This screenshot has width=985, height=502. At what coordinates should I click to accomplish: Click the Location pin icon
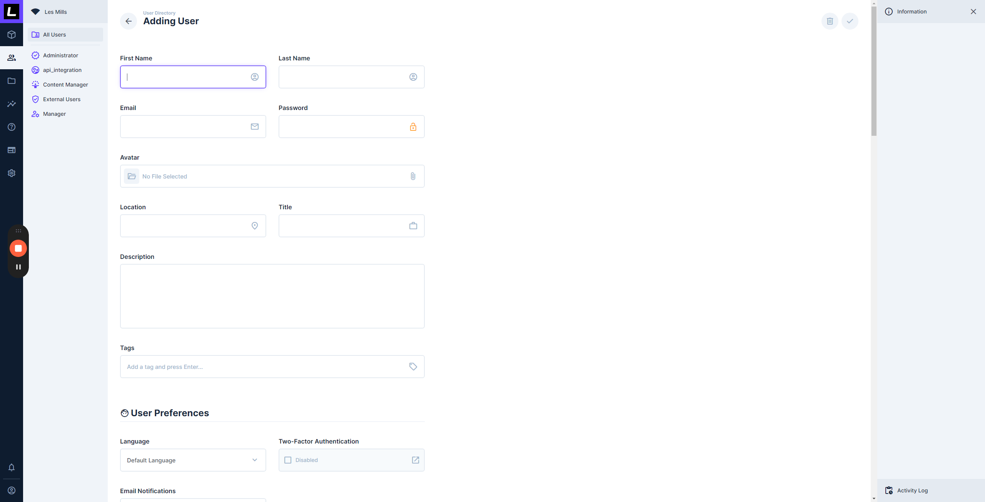coord(255,226)
